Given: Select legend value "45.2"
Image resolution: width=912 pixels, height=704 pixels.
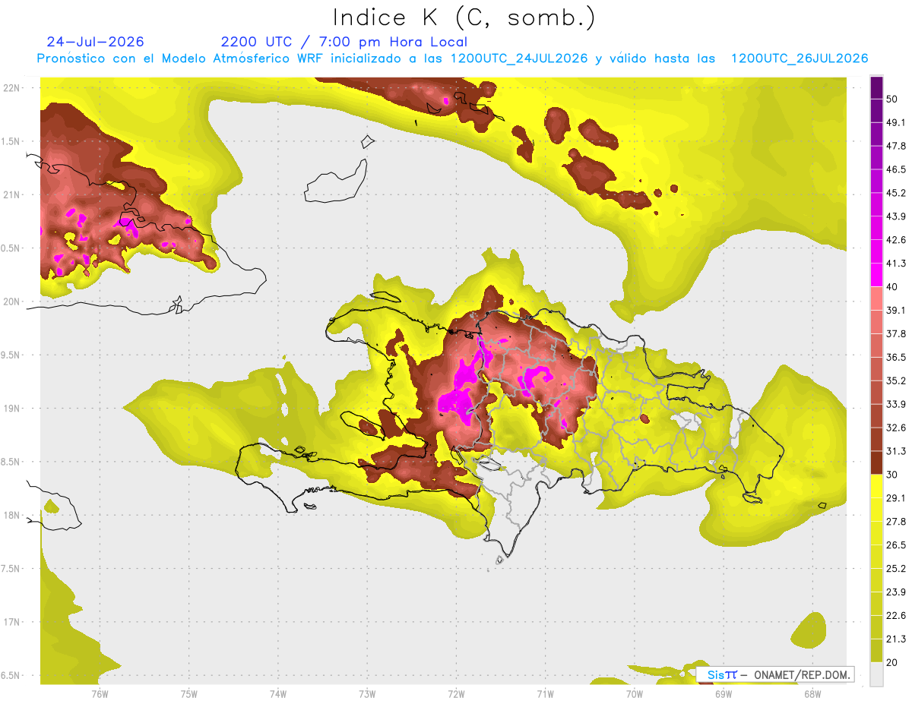Looking at the screenshot, I should (x=895, y=193).
